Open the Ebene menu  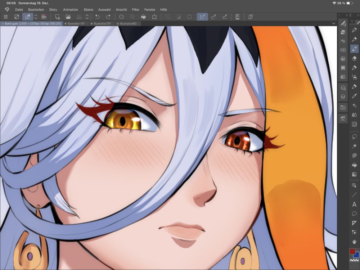[89, 10]
